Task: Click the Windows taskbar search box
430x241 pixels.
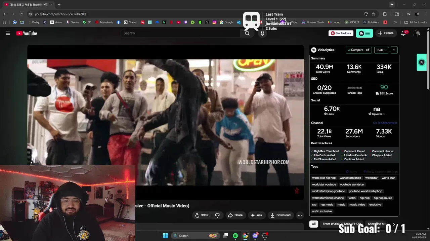Action: pos(196,236)
